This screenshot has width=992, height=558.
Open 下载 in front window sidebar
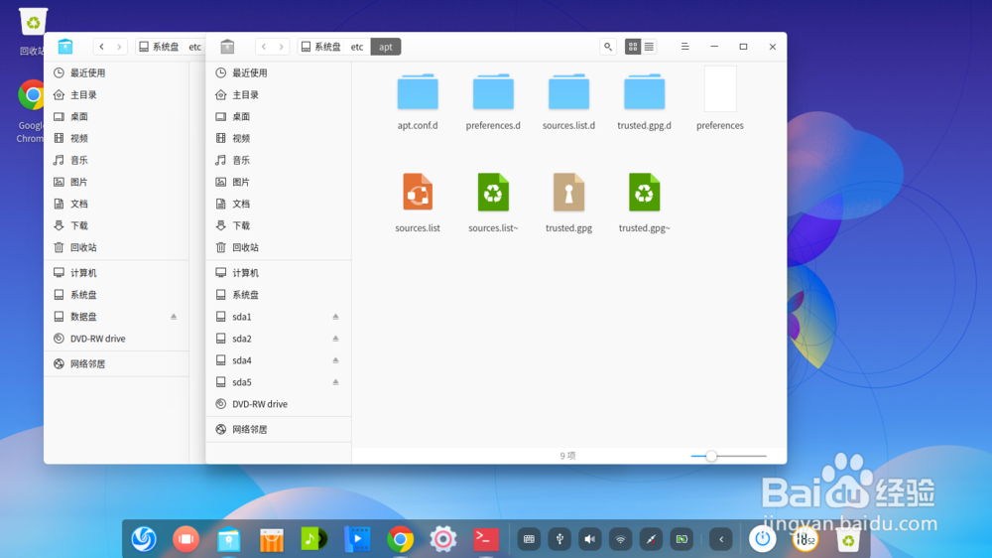click(279, 225)
